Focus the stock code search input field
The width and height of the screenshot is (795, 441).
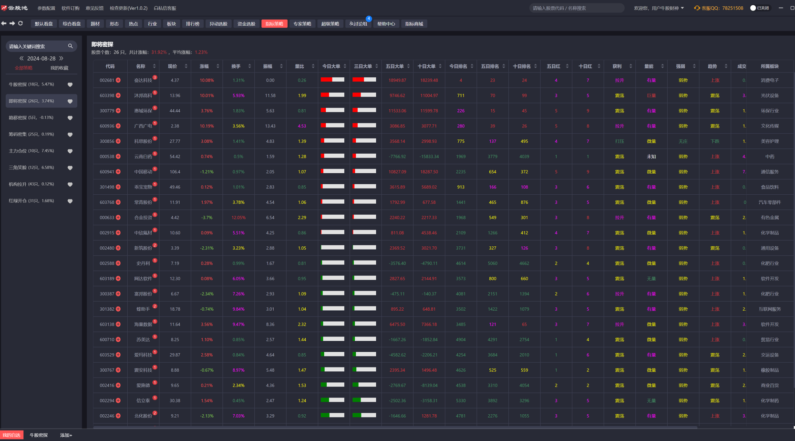pos(577,8)
